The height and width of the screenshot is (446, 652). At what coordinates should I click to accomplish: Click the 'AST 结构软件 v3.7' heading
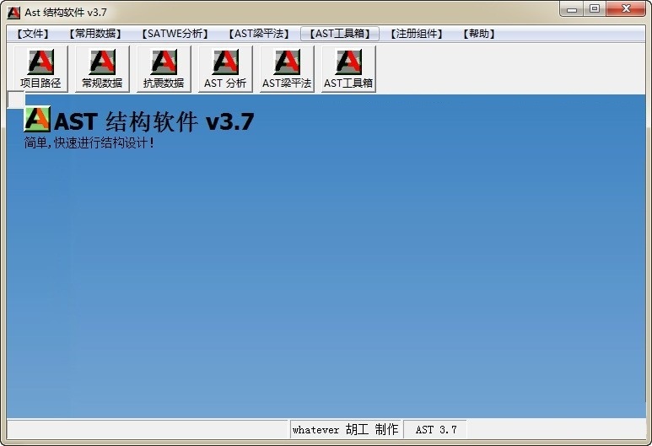pyautogui.click(x=154, y=121)
